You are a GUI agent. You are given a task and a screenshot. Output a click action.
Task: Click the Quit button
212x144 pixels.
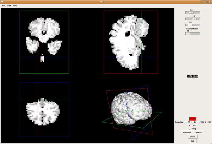pos(193,141)
